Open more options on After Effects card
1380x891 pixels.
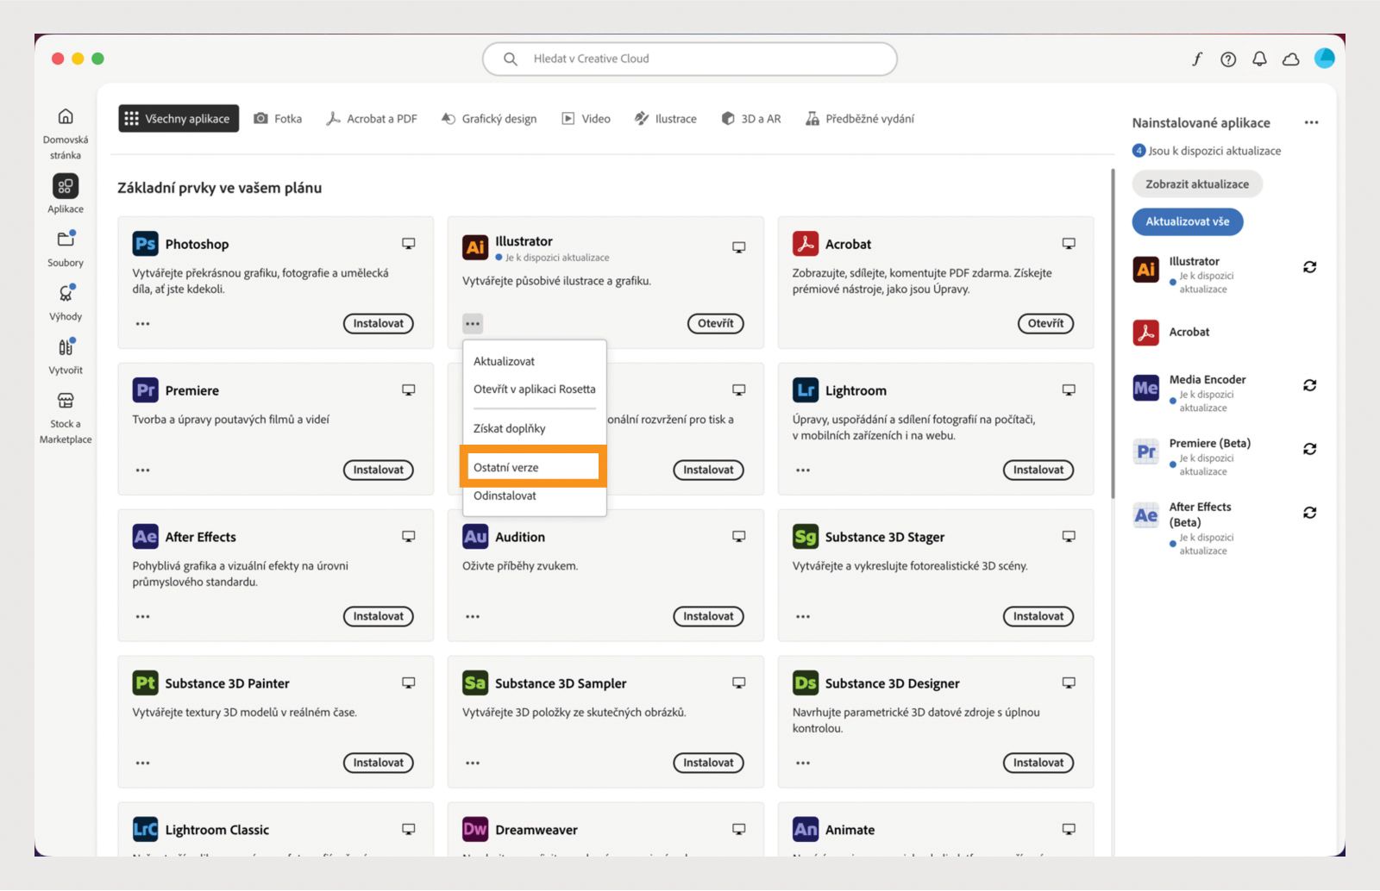143,617
